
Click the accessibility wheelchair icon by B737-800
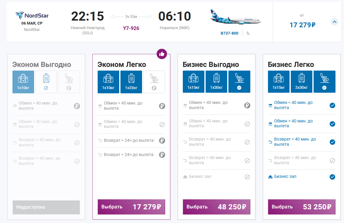[x=248, y=33]
